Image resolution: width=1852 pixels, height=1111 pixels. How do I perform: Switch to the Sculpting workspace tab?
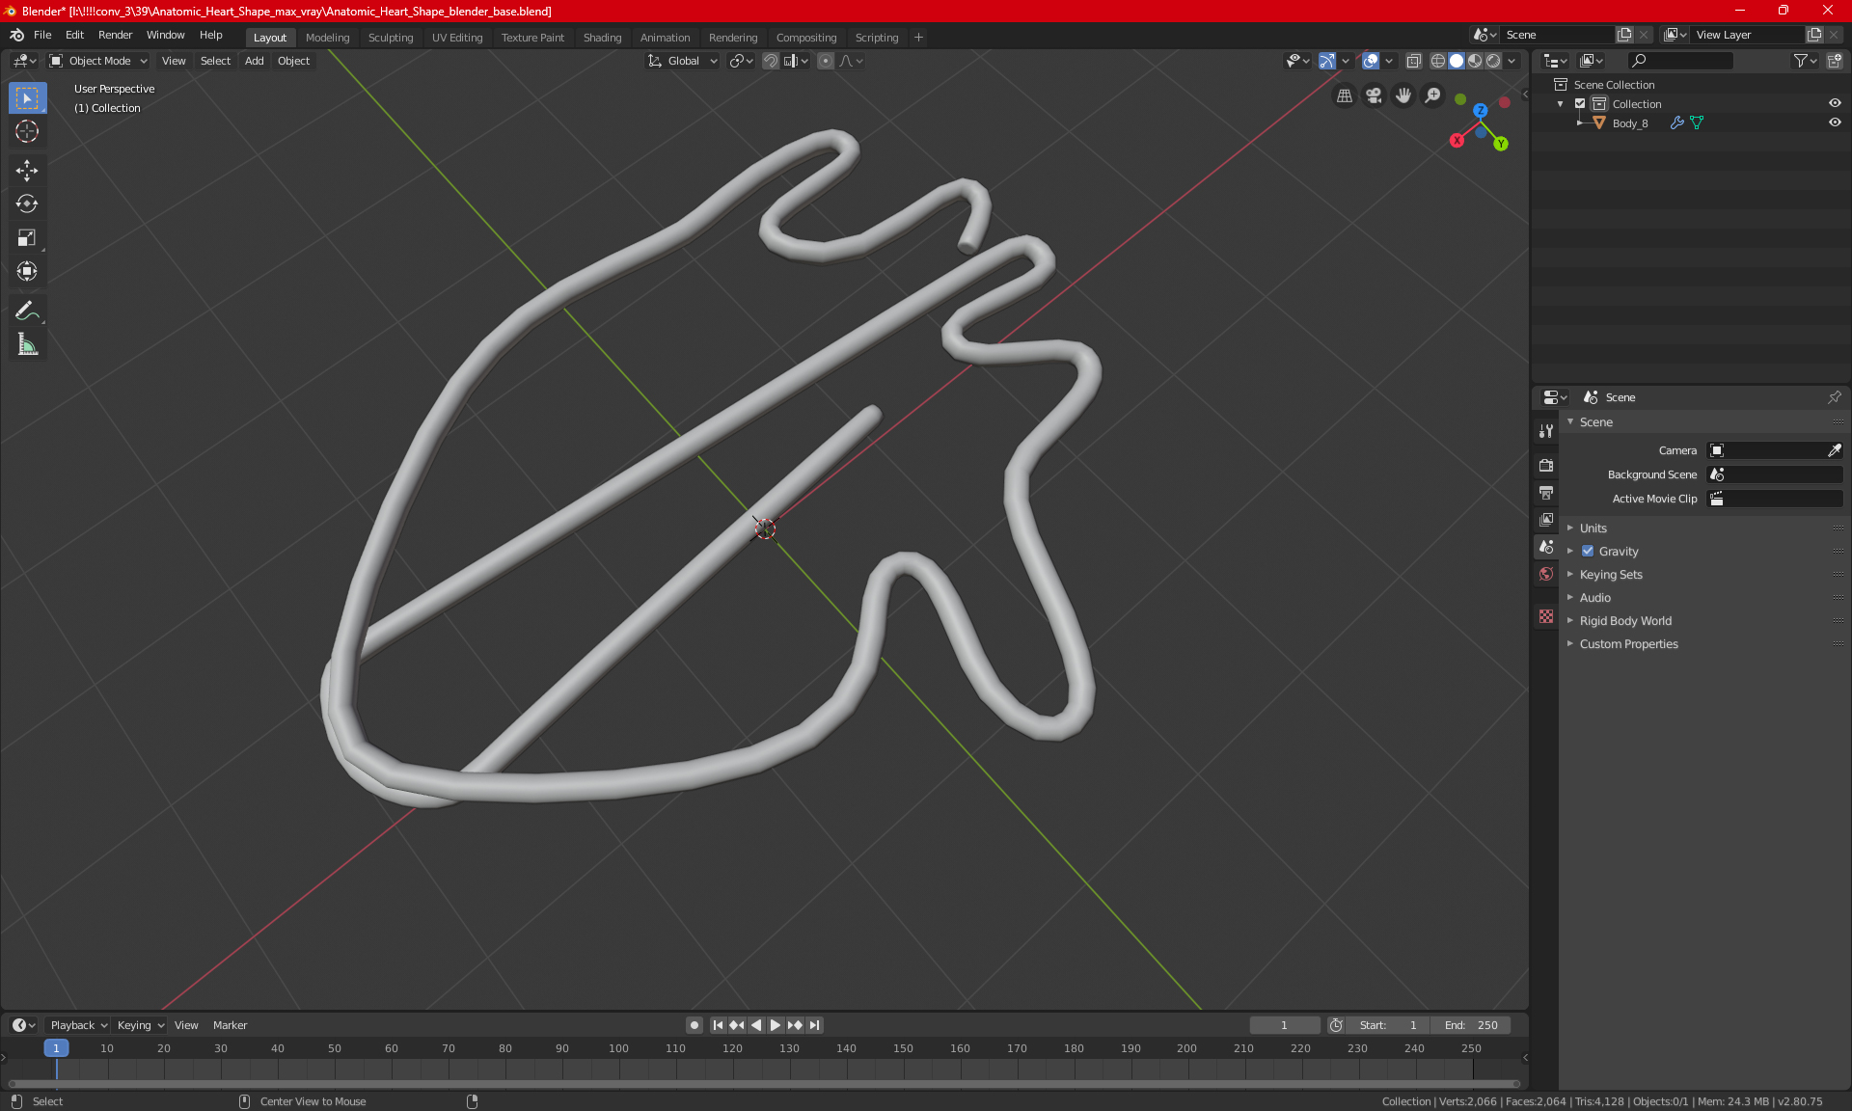(x=390, y=38)
